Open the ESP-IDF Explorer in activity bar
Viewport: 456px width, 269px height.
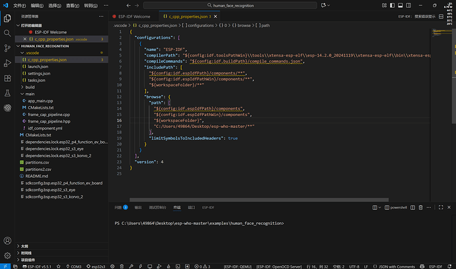tap(8, 109)
